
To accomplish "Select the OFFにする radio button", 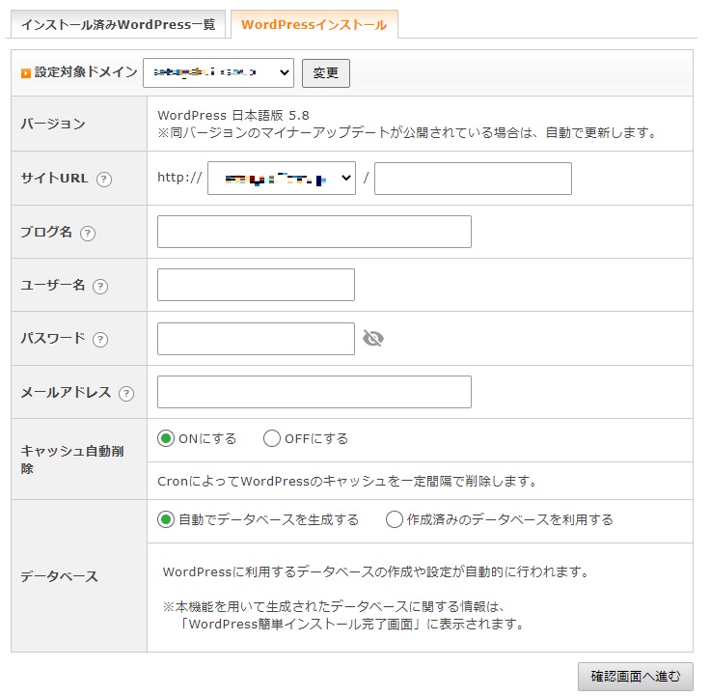I will tap(272, 438).
